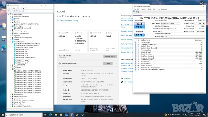
Task: Click the Composite Temperature status circle
Action: pos(136,44)
